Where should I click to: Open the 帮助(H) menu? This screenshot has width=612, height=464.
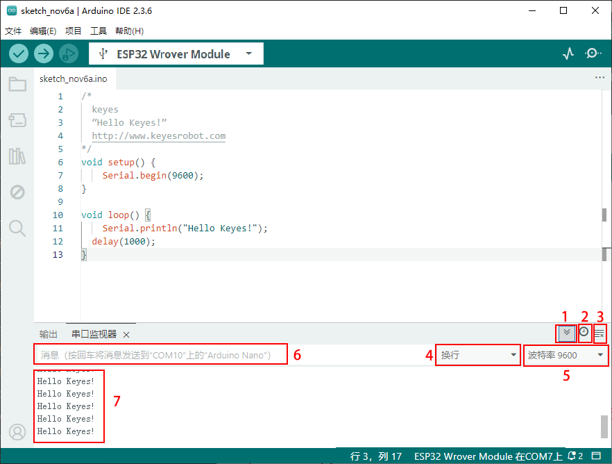click(x=129, y=31)
